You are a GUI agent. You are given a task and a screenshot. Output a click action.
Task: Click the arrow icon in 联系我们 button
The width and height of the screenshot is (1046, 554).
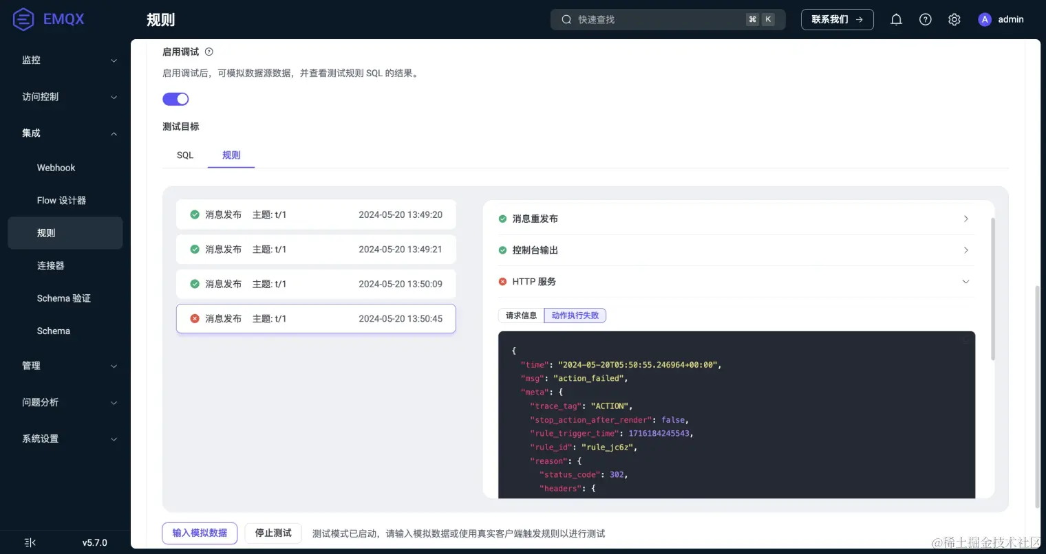pyautogui.click(x=859, y=19)
